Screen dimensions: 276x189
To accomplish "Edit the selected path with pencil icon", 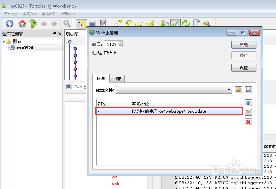I will click(x=248, y=112).
